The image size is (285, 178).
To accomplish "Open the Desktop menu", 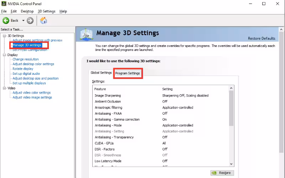I will pyautogui.click(x=27, y=11).
